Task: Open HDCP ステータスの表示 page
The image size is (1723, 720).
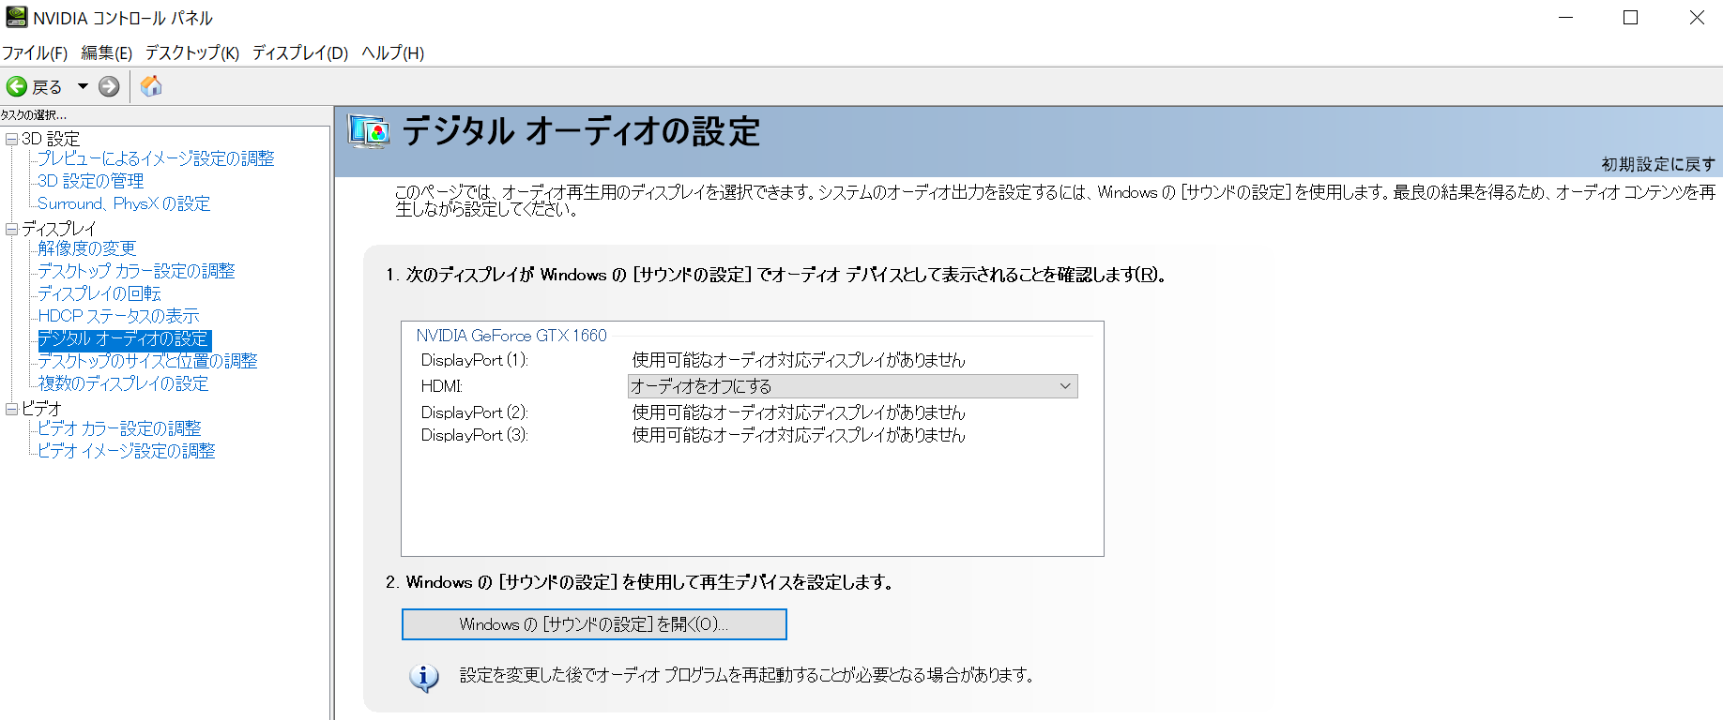Action: [x=118, y=316]
